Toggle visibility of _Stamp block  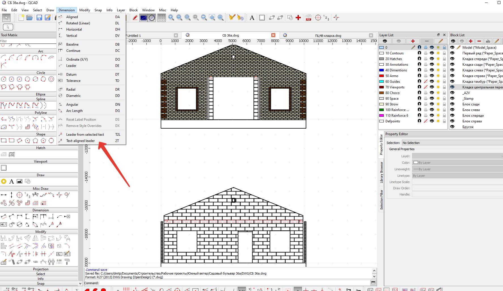(452, 98)
